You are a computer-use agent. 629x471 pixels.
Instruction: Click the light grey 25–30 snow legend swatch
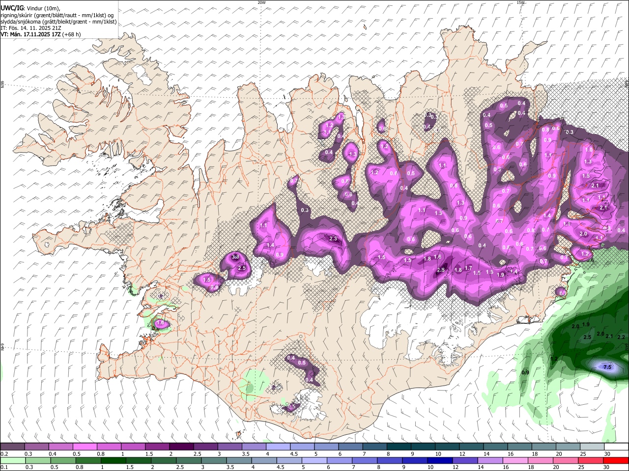point(592,447)
